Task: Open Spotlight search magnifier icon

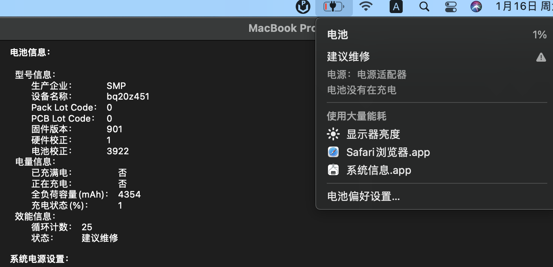Action: click(x=424, y=7)
